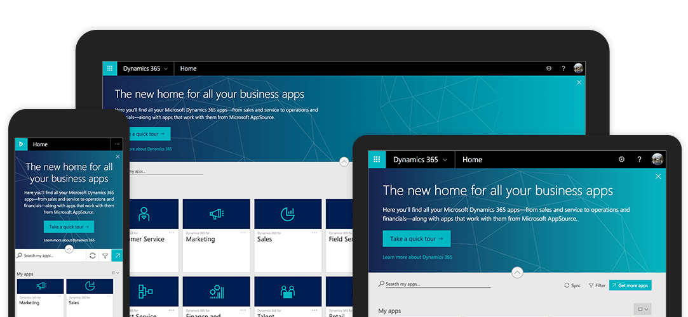Viewport: 688px width, 317px height.
Task: Open the app launcher waffle on the large back tablet
Action: pos(110,68)
